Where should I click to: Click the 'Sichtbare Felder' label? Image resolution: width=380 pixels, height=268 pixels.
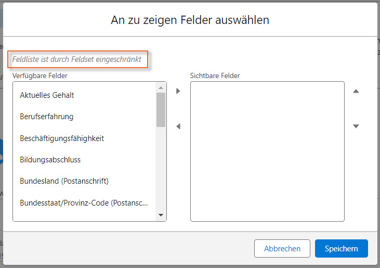click(x=215, y=75)
